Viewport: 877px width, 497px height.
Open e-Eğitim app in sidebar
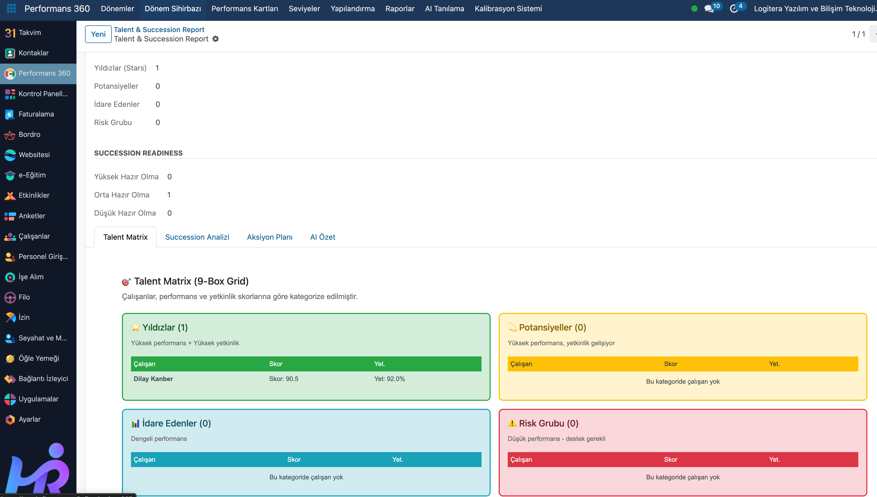point(38,175)
